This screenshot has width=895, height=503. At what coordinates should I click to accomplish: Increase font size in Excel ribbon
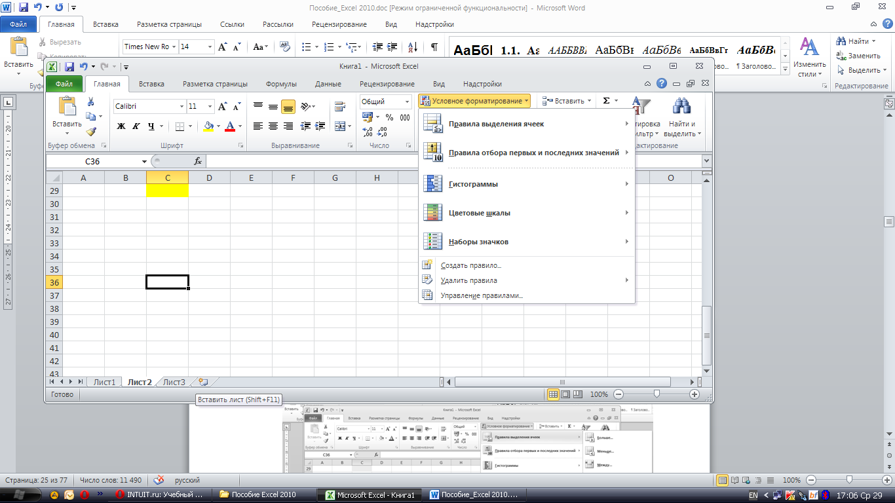click(x=223, y=106)
